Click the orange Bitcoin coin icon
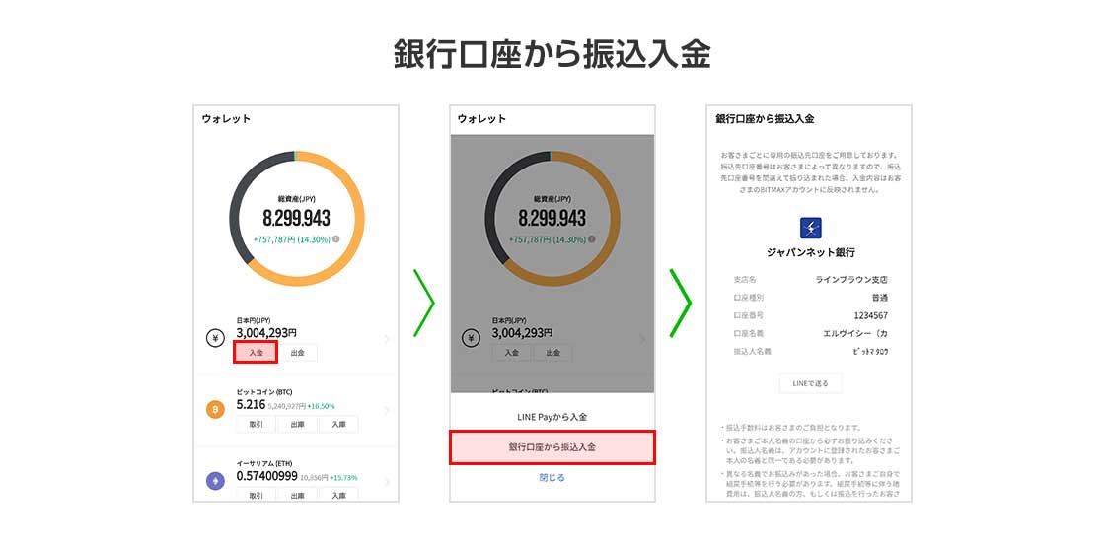 [215, 410]
